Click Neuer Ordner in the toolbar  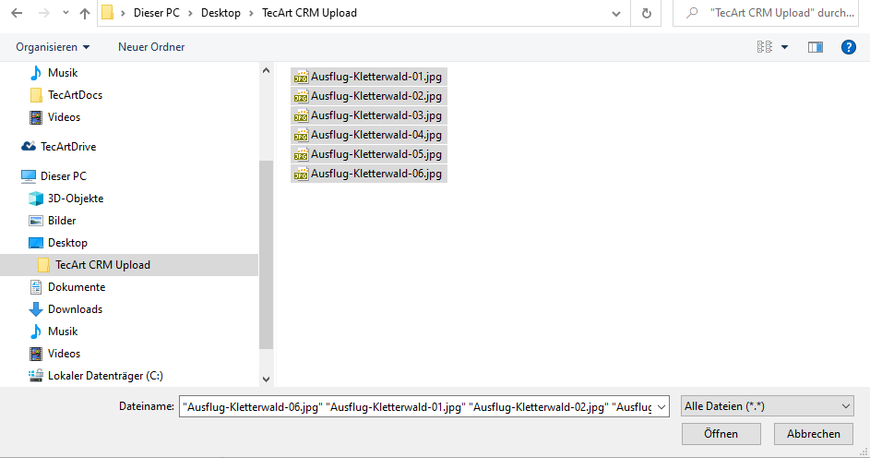point(151,47)
